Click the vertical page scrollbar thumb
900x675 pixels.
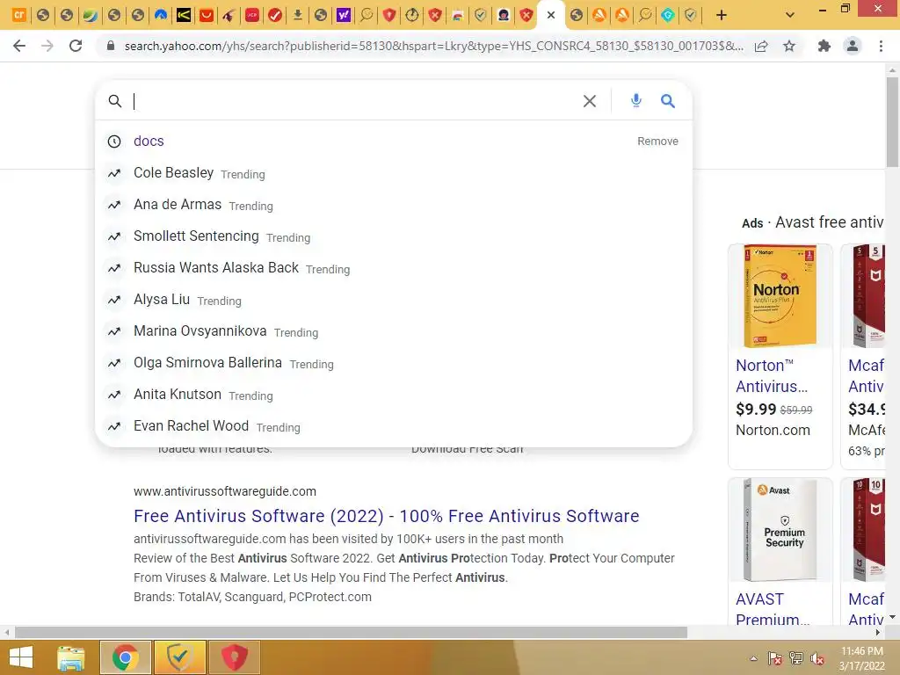point(892,121)
